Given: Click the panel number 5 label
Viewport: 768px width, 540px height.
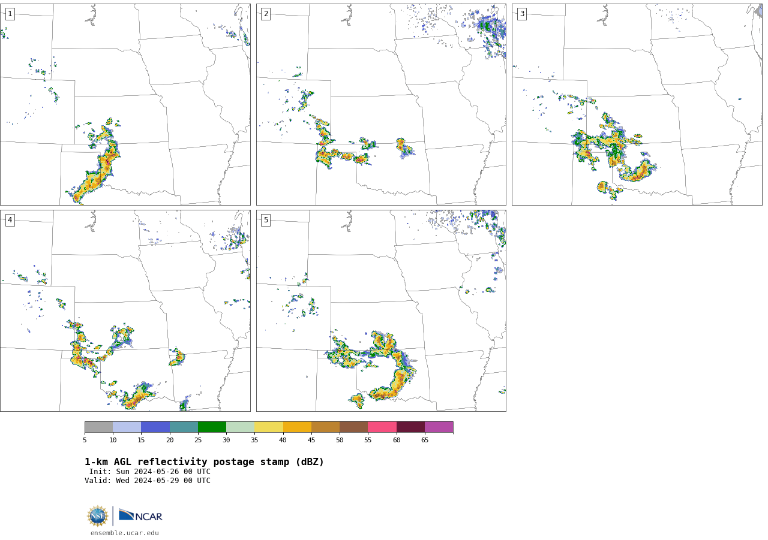Looking at the screenshot, I should [266, 220].
